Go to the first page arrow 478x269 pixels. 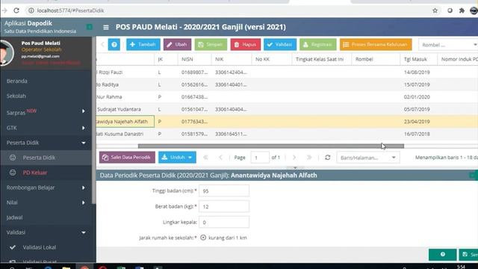(205, 158)
